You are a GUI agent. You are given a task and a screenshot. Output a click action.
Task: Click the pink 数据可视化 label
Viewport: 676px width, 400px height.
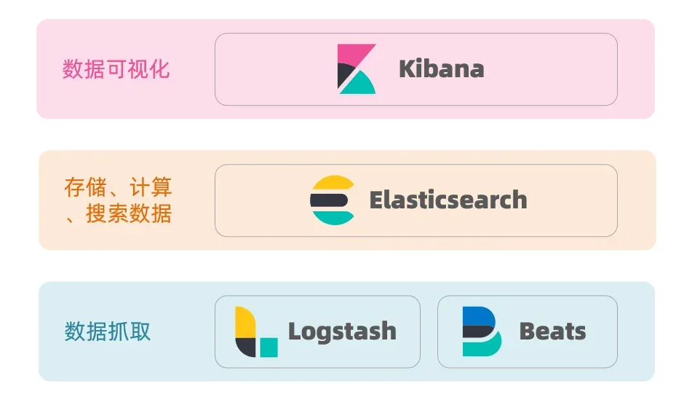coord(116,69)
